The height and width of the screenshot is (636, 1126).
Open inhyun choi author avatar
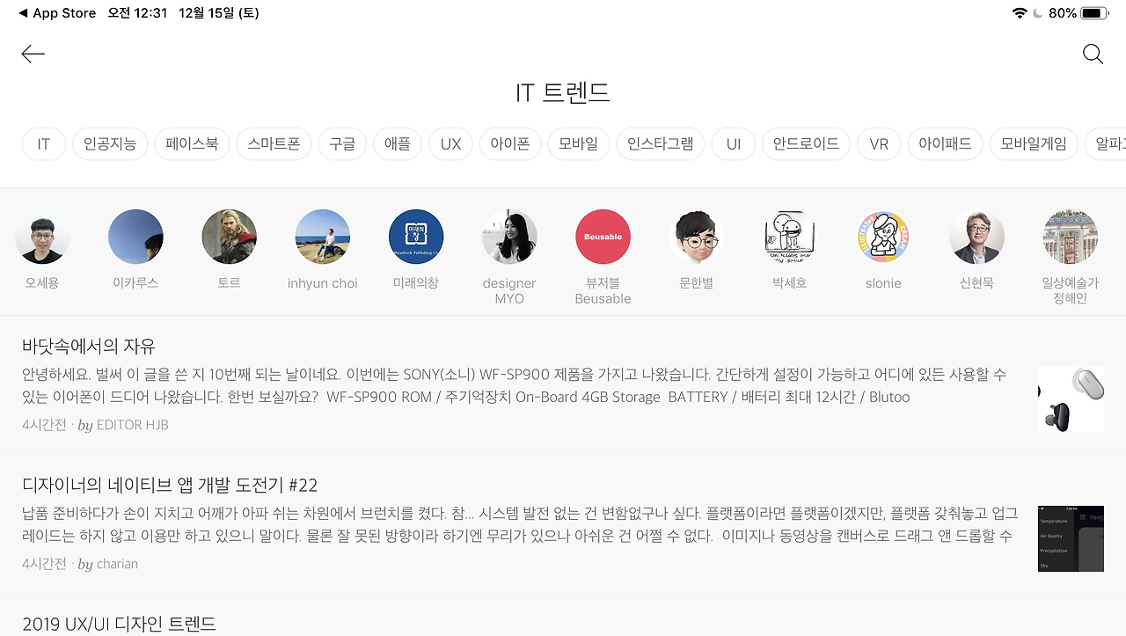pos(322,237)
